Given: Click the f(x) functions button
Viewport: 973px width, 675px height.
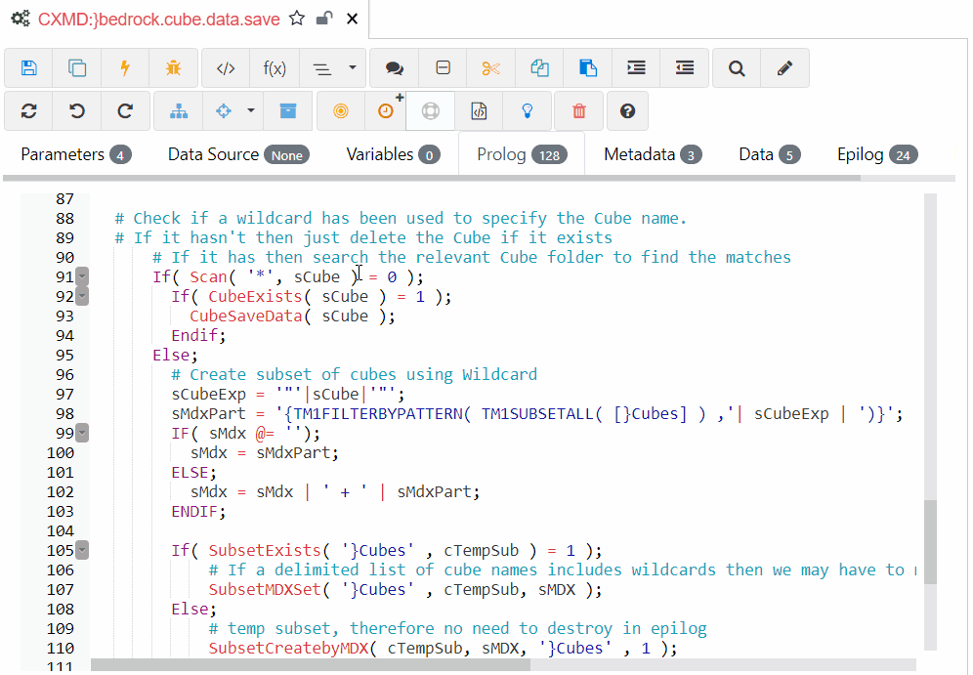Looking at the screenshot, I should point(275,68).
